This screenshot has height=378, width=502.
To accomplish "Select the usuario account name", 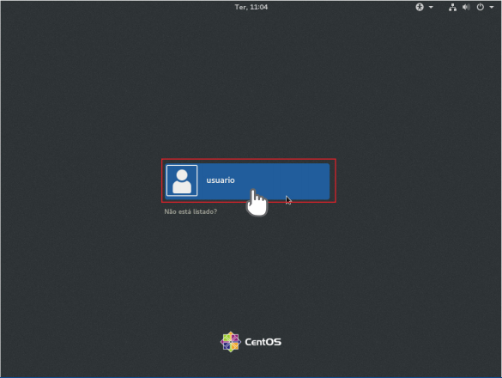I will point(221,180).
